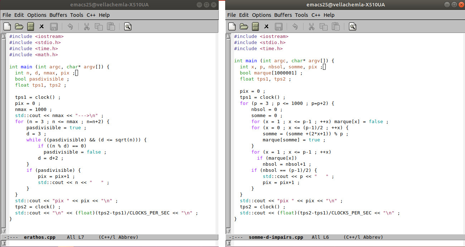Viewport: 465px width, 247px height.
Task: Expand Options menu in right window
Action: pos(261,15)
